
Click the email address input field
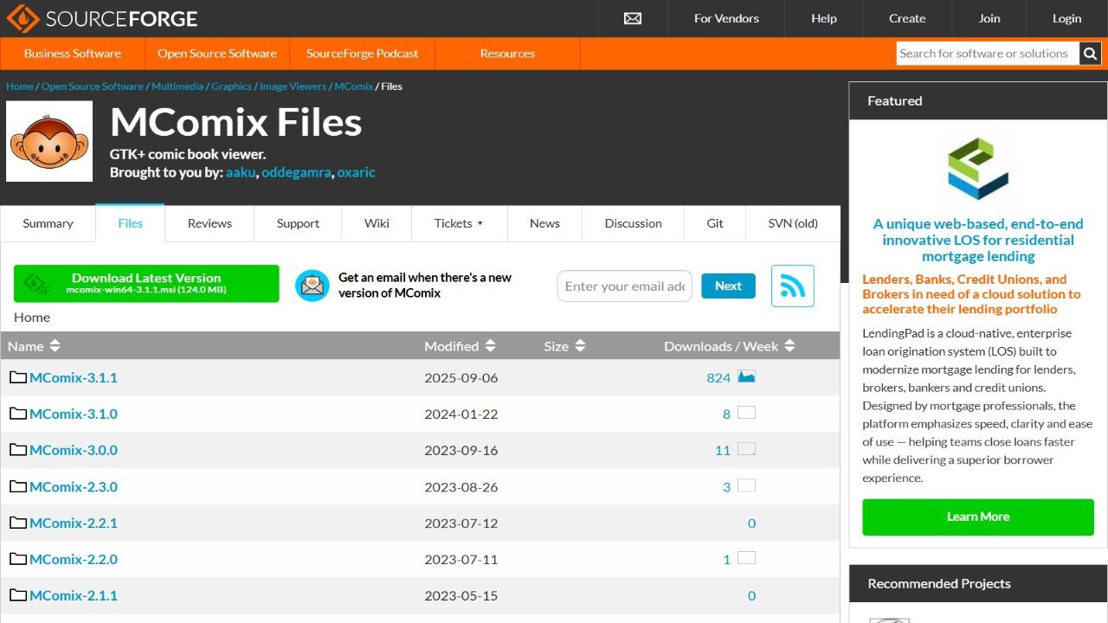(625, 286)
